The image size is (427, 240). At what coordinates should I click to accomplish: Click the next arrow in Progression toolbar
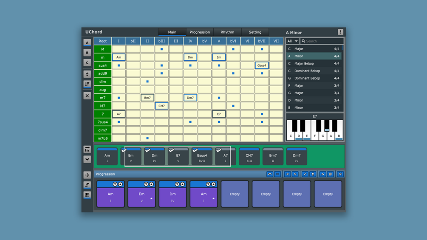pyautogui.click(x=295, y=174)
